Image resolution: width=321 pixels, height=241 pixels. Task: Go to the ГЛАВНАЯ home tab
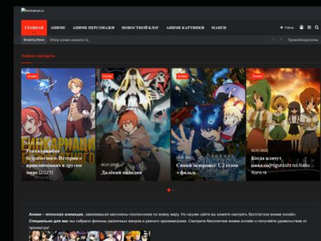point(34,28)
